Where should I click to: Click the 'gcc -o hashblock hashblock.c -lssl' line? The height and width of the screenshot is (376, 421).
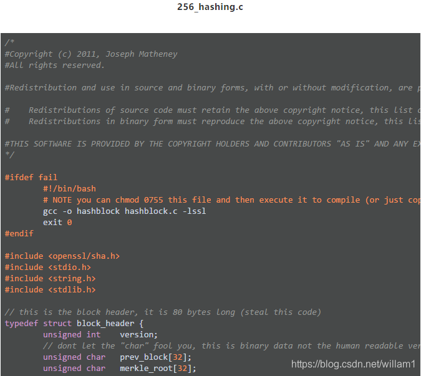tap(125, 211)
